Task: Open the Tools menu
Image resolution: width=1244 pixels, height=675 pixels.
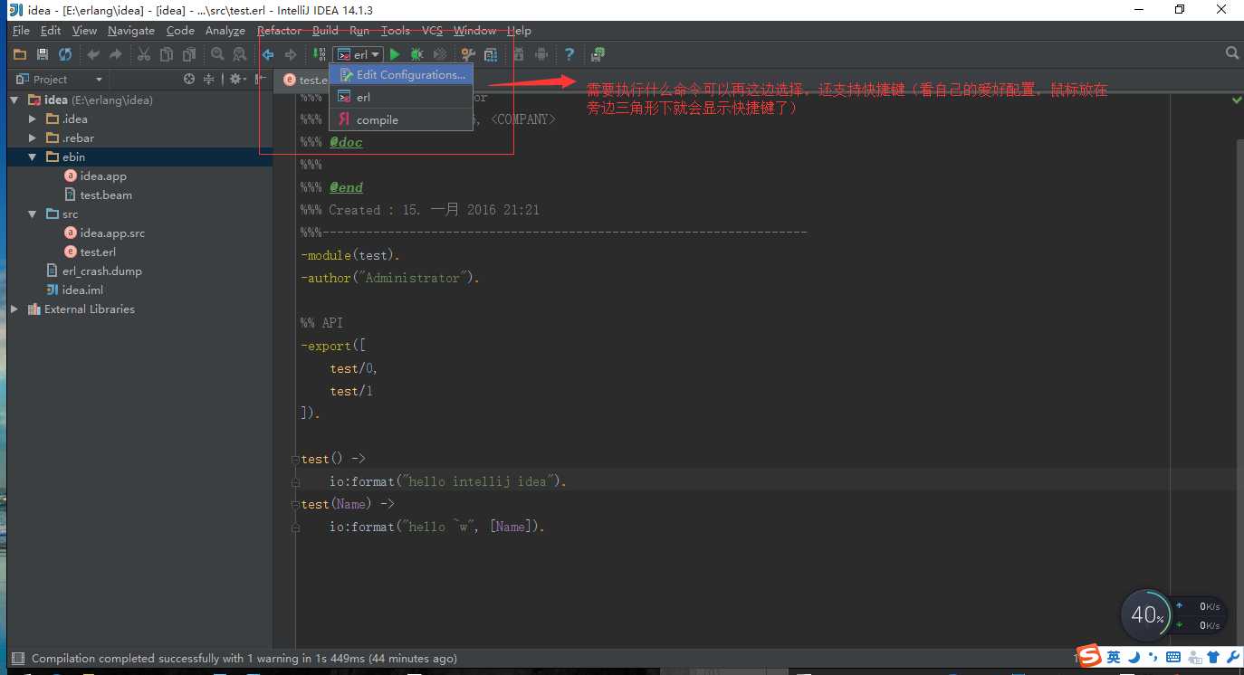Action: click(x=396, y=30)
